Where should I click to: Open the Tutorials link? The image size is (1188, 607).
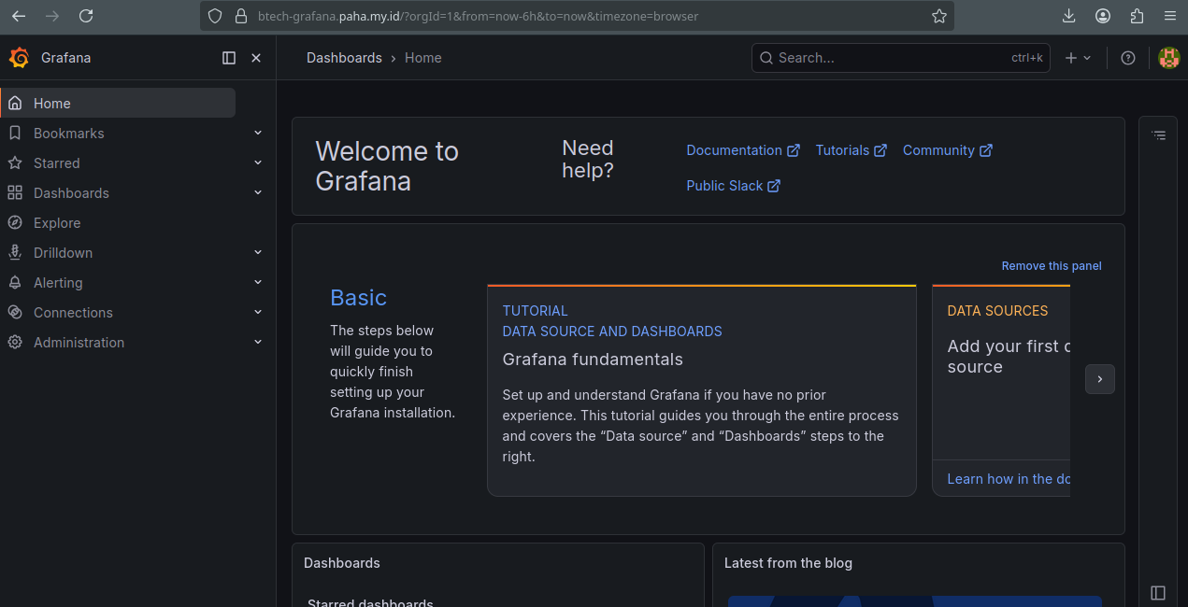[852, 150]
